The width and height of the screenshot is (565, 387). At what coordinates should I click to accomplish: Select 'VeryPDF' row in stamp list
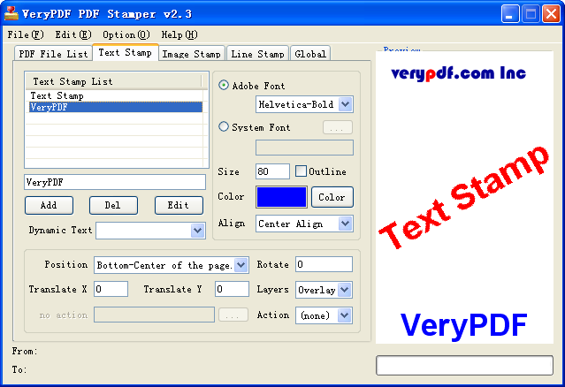tap(115, 107)
